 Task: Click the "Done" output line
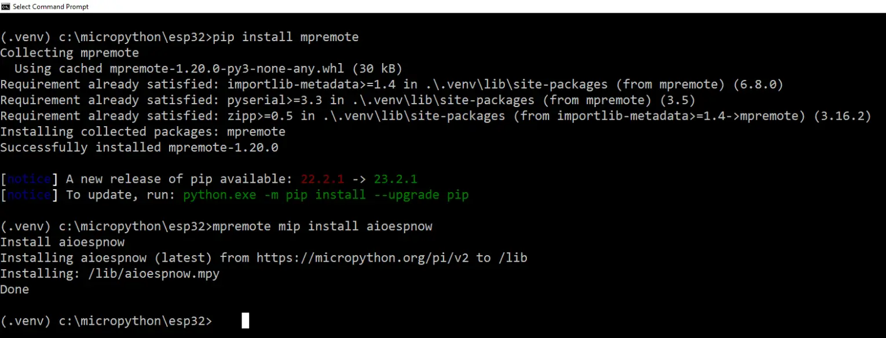[14, 289]
